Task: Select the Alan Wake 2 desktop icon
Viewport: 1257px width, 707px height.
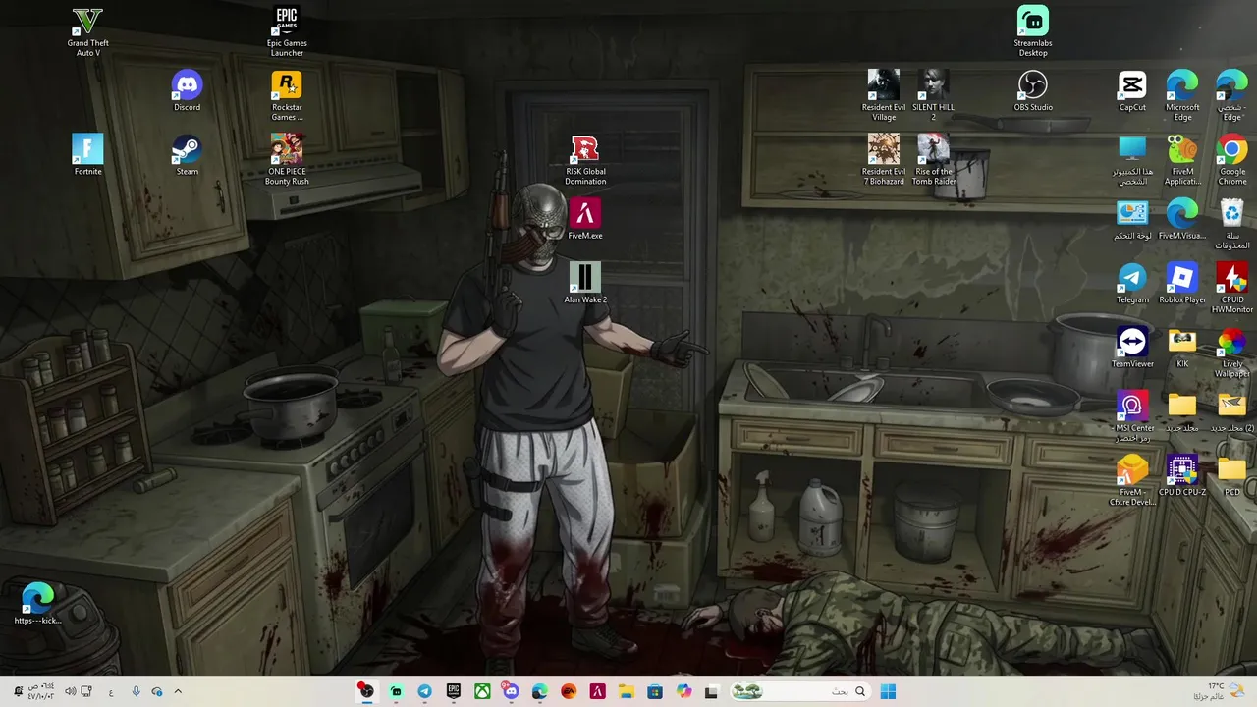Action: pyautogui.click(x=585, y=283)
